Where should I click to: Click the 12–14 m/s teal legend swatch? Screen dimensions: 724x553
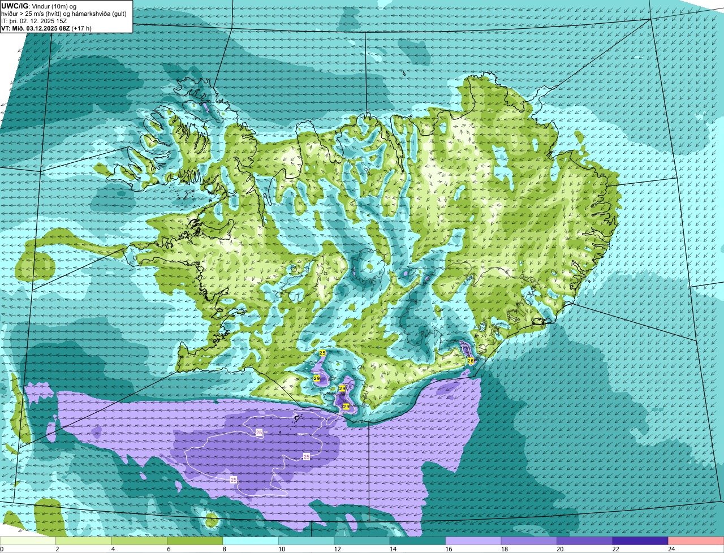click(362, 541)
